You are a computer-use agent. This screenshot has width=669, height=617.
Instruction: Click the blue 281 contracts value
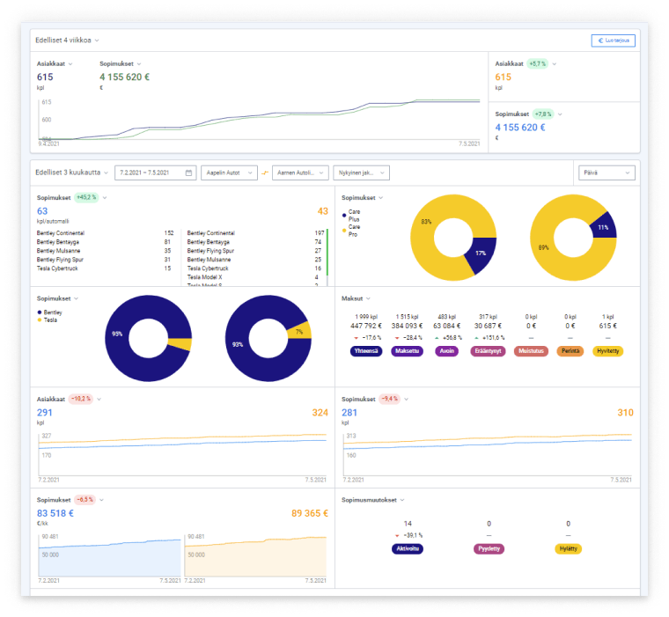click(349, 413)
